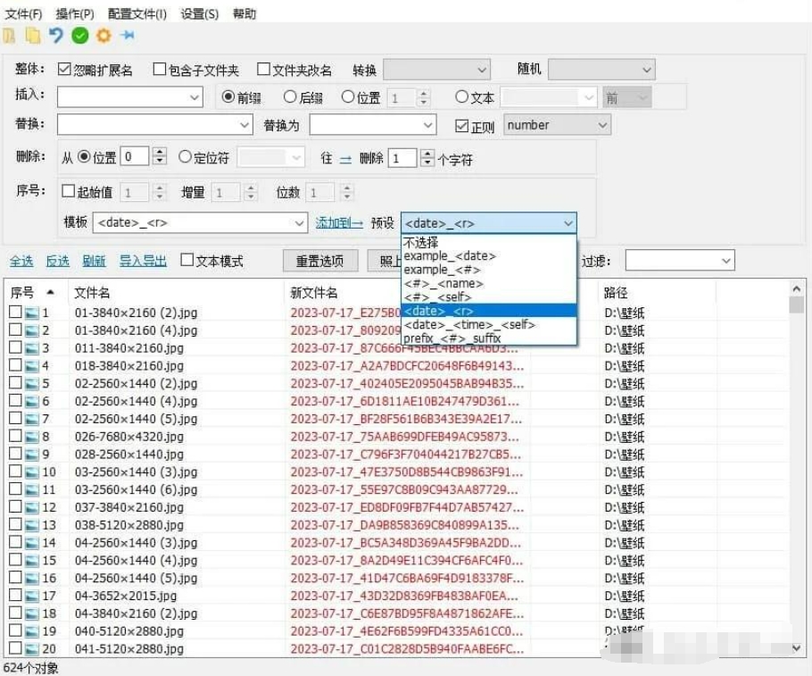Viewport: 812px width, 676px height.
Task: Open the 操作(P) menu
Action: pyautogui.click(x=75, y=14)
